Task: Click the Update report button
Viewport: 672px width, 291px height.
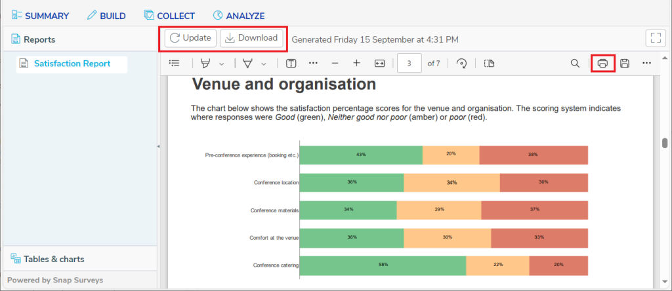Action: [x=191, y=37]
